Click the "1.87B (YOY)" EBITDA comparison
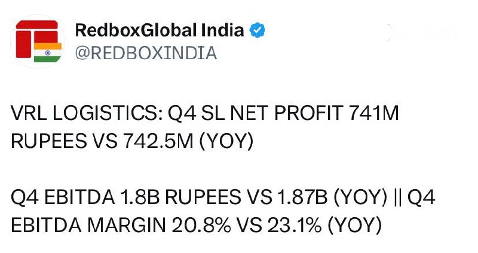 click(x=332, y=198)
